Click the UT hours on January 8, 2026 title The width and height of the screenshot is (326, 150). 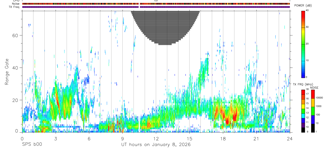click(156, 145)
